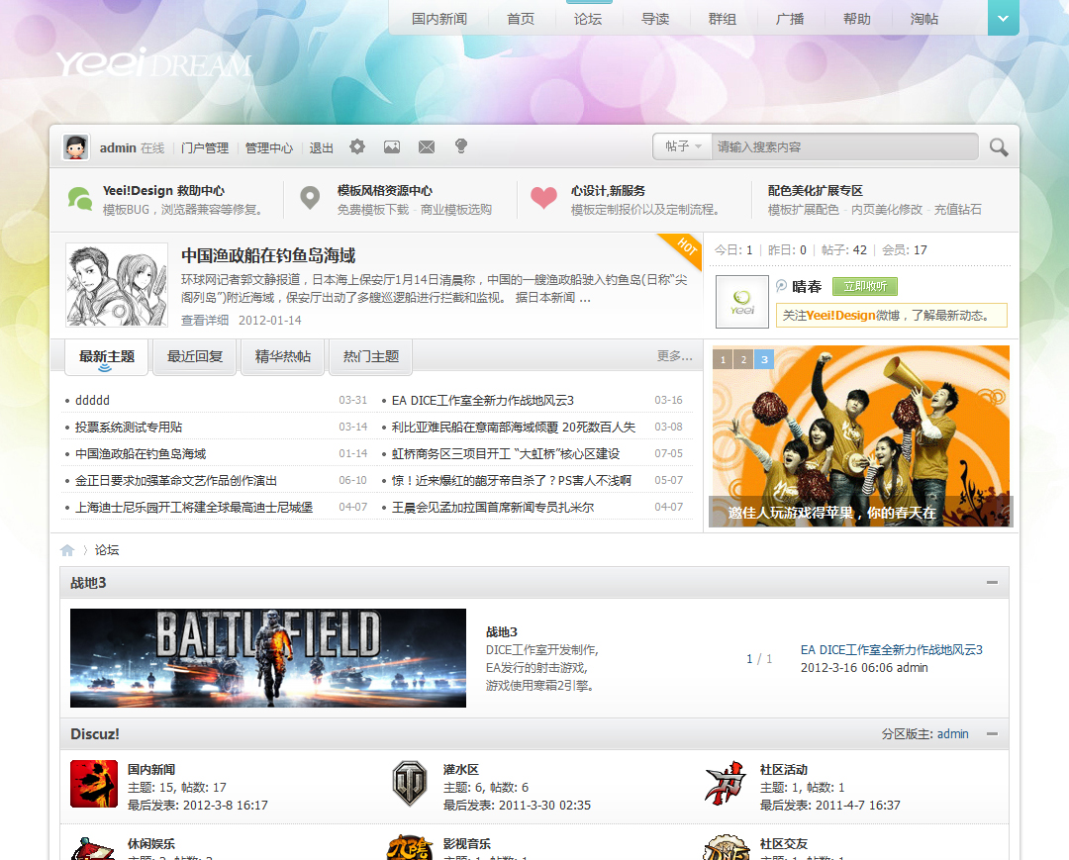Switch to the 精华热帖 tab

283,356
